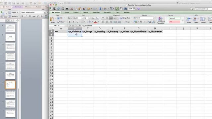Toggle strikethrough in PowerPoint ribbon
Image resolution: width=212 pixels, height=119 pixels.
click(x=34, y=16)
